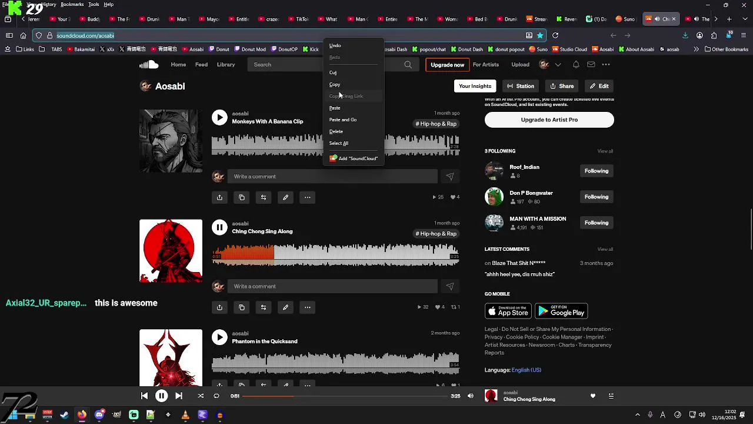This screenshot has width=753, height=424.
Task: Open the Station button
Action: point(521,86)
